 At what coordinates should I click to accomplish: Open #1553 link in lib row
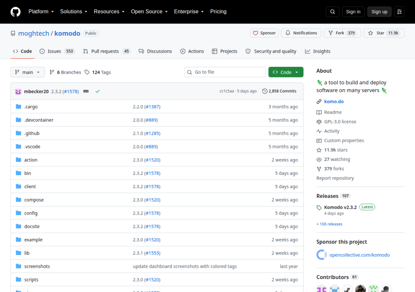[x=152, y=253]
